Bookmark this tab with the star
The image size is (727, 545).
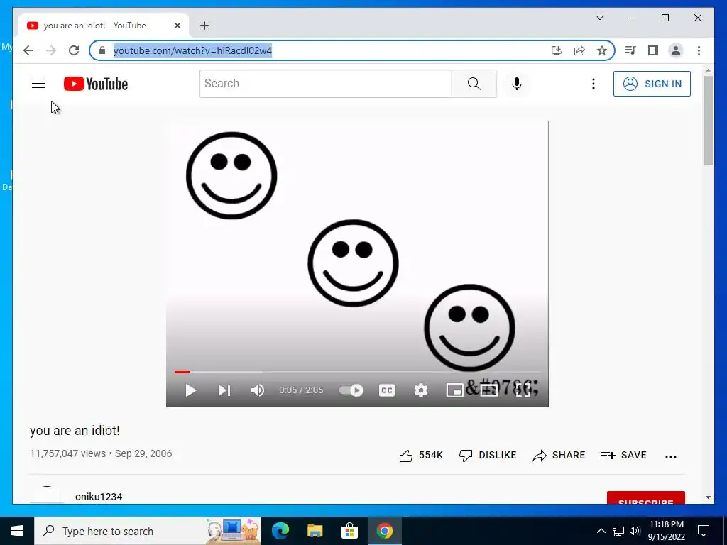[602, 50]
